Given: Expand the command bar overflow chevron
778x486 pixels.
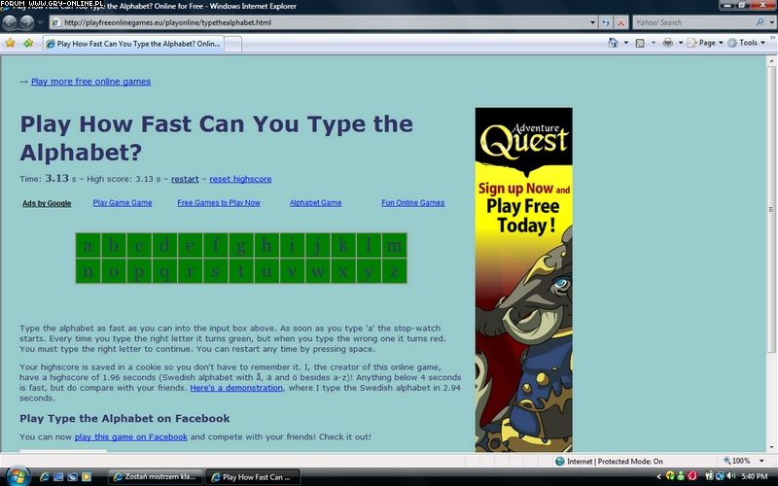Looking at the screenshot, I should click(773, 39).
